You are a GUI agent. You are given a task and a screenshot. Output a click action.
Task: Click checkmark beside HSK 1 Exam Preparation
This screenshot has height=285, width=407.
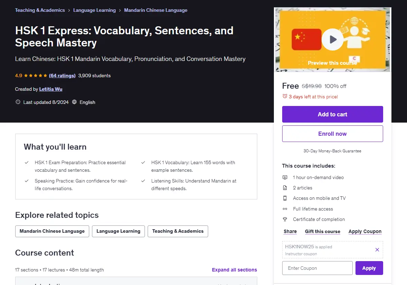tap(27, 162)
